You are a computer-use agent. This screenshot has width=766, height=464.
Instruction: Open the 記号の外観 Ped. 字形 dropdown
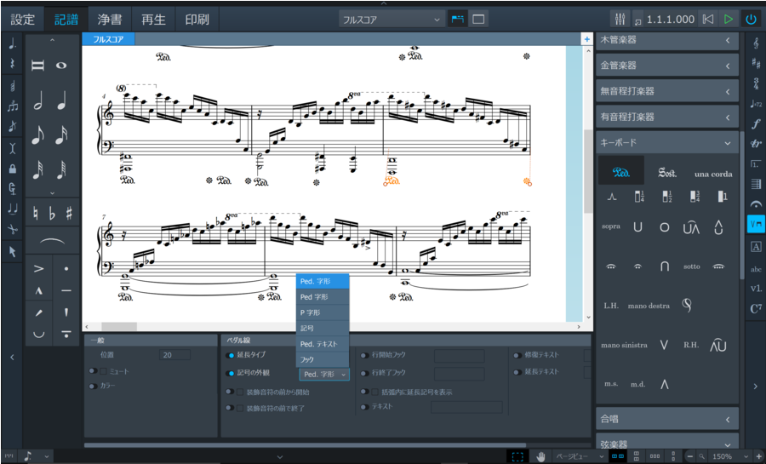324,374
